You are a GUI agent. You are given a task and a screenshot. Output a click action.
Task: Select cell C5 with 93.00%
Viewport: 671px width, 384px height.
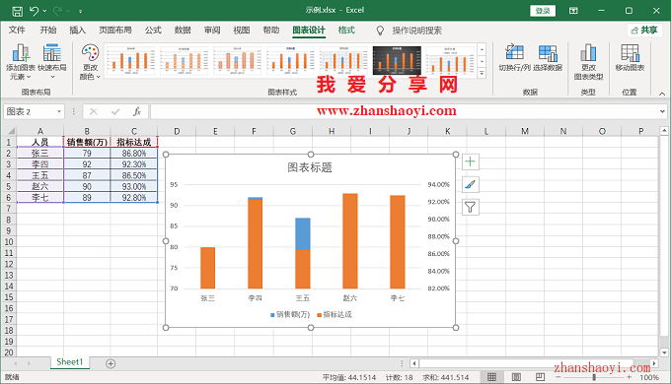point(134,186)
